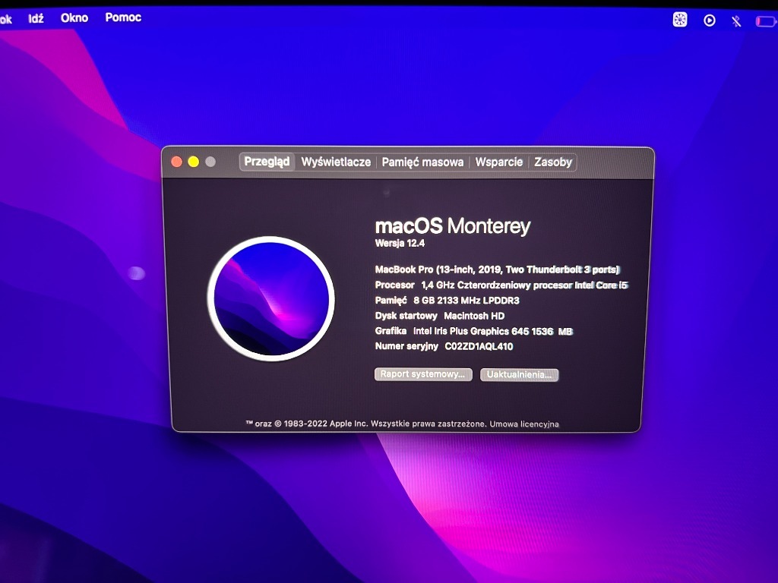Image resolution: width=778 pixels, height=583 pixels.
Task: Click the Uaktualnienia button
Action: point(519,374)
